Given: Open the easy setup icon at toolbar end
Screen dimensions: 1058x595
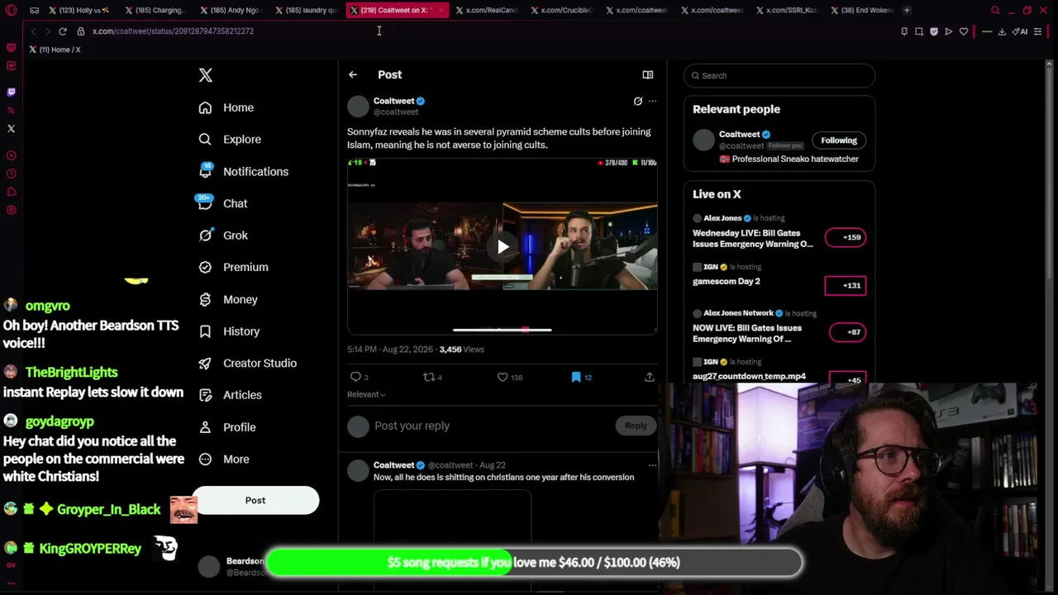Looking at the screenshot, I should (1038, 31).
